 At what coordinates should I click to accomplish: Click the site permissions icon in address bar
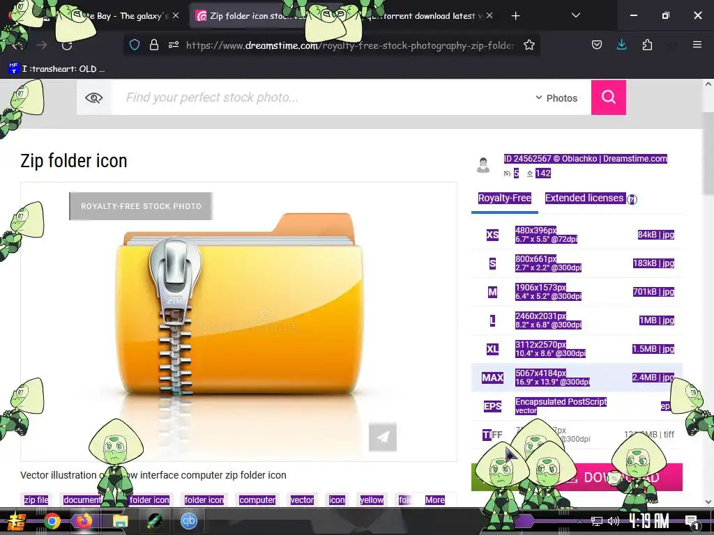(174, 45)
